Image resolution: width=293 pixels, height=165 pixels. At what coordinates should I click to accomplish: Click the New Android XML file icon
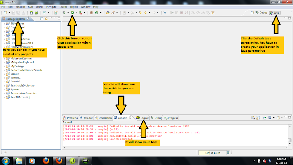pyautogui.click(x=56, y=13)
